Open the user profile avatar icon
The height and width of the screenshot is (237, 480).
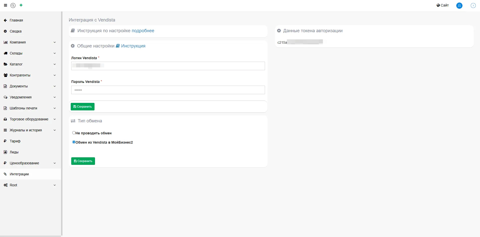click(459, 5)
